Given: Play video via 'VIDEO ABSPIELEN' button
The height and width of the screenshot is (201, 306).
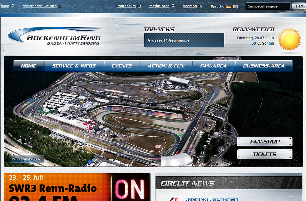Looking at the screenshot, I should coord(26,159).
